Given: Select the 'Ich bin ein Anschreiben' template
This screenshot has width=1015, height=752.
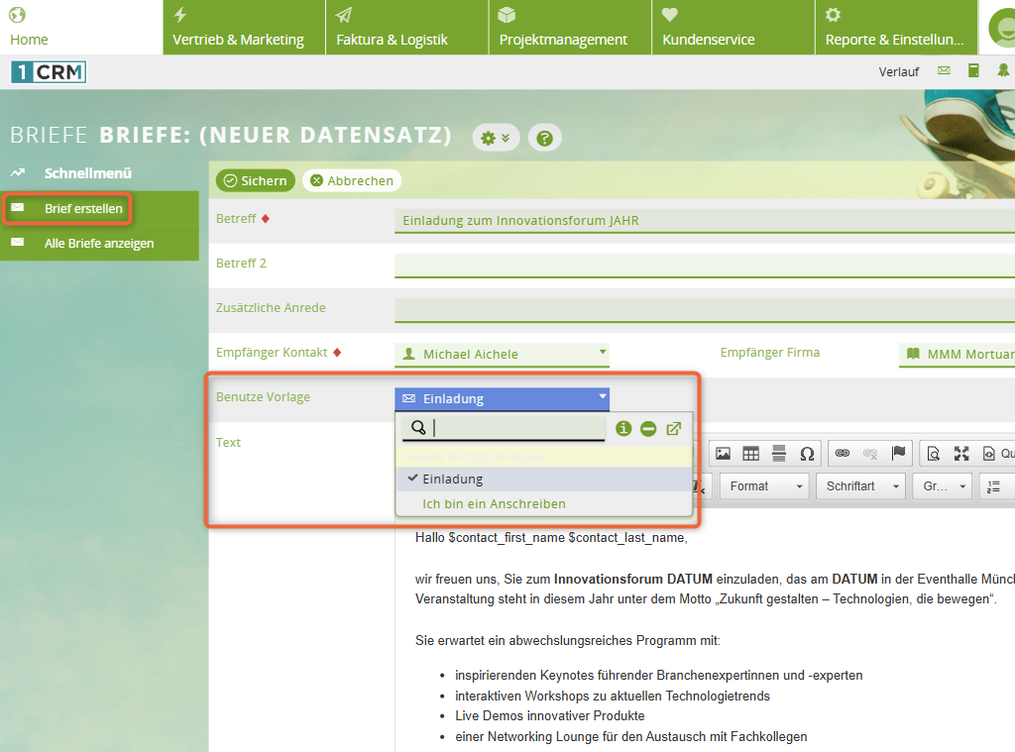Looking at the screenshot, I should 494,503.
